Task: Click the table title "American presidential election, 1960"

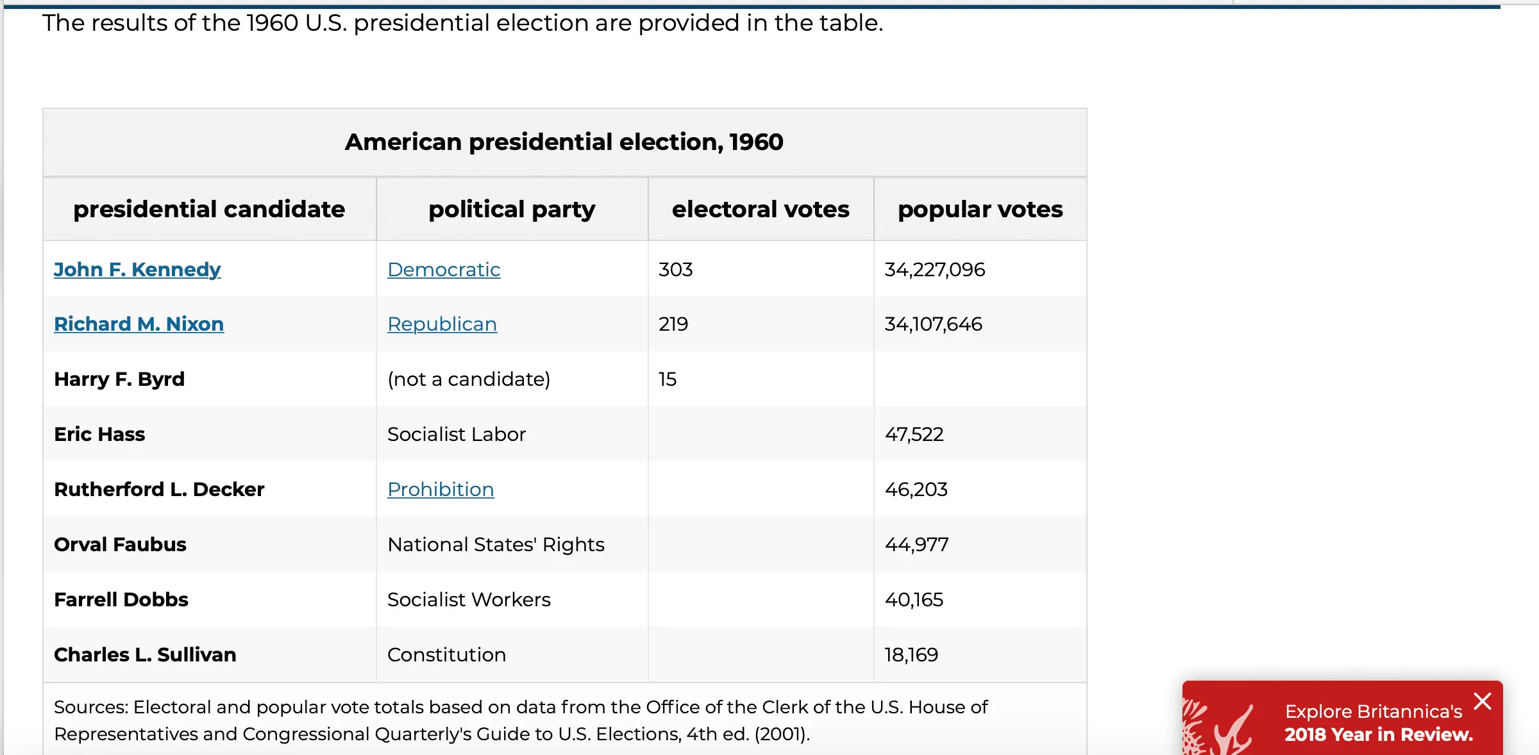Action: [564, 142]
